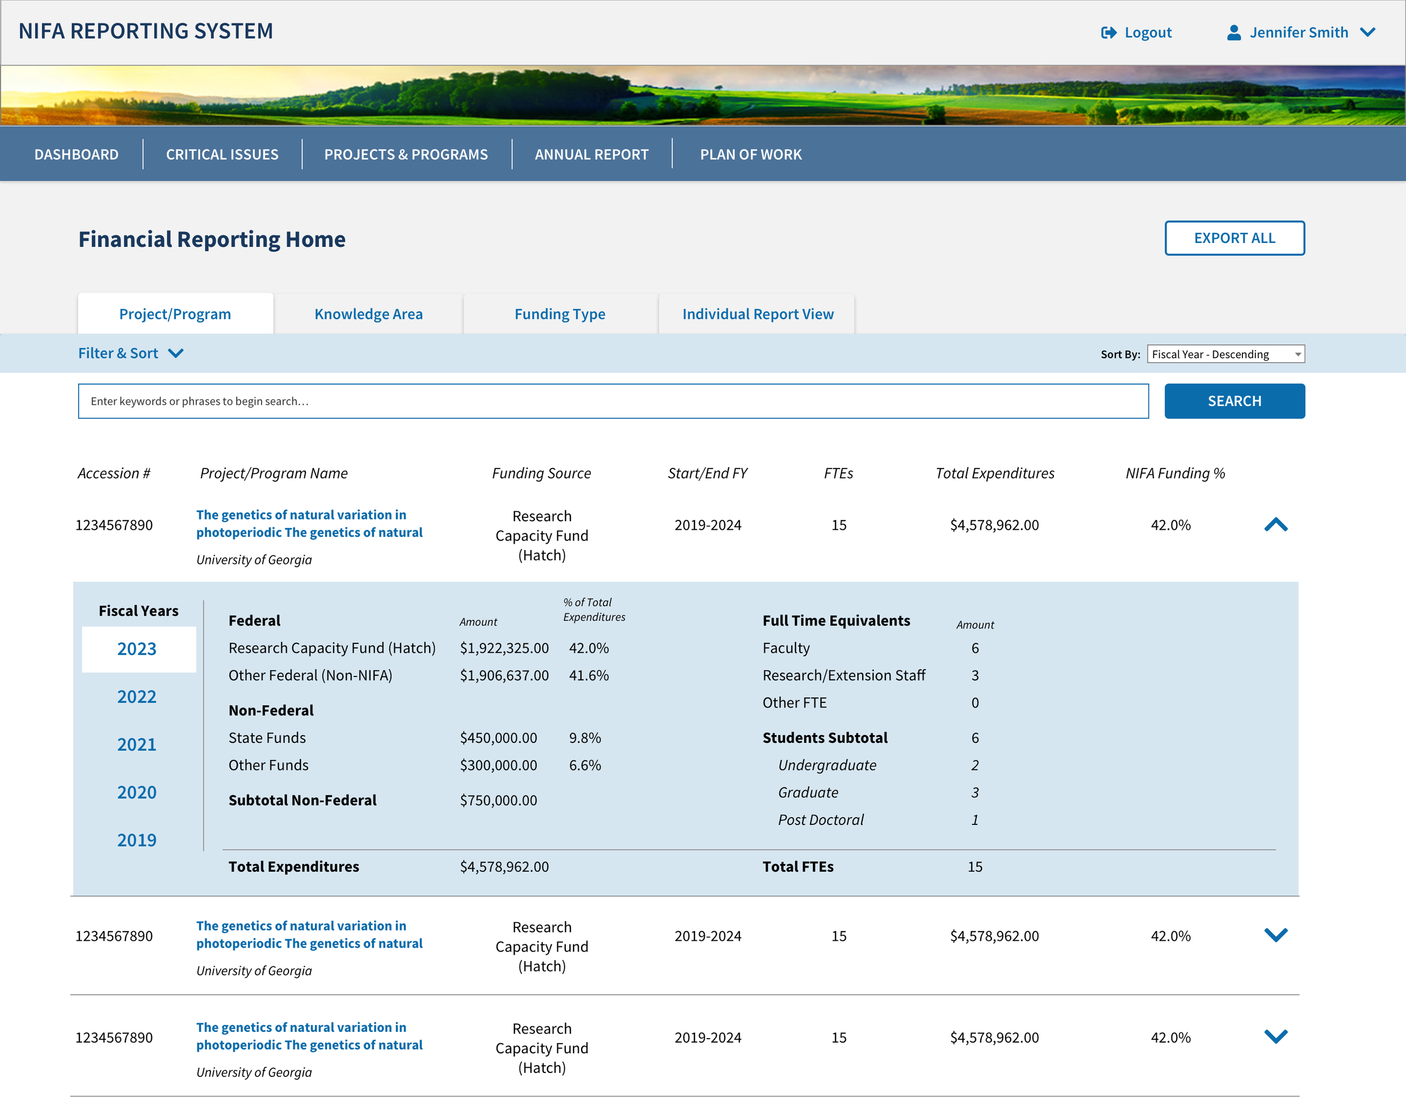Open Jennifer Smith account dropdown chevron
This screenshot has height=1114, width=1406.
1368,33
